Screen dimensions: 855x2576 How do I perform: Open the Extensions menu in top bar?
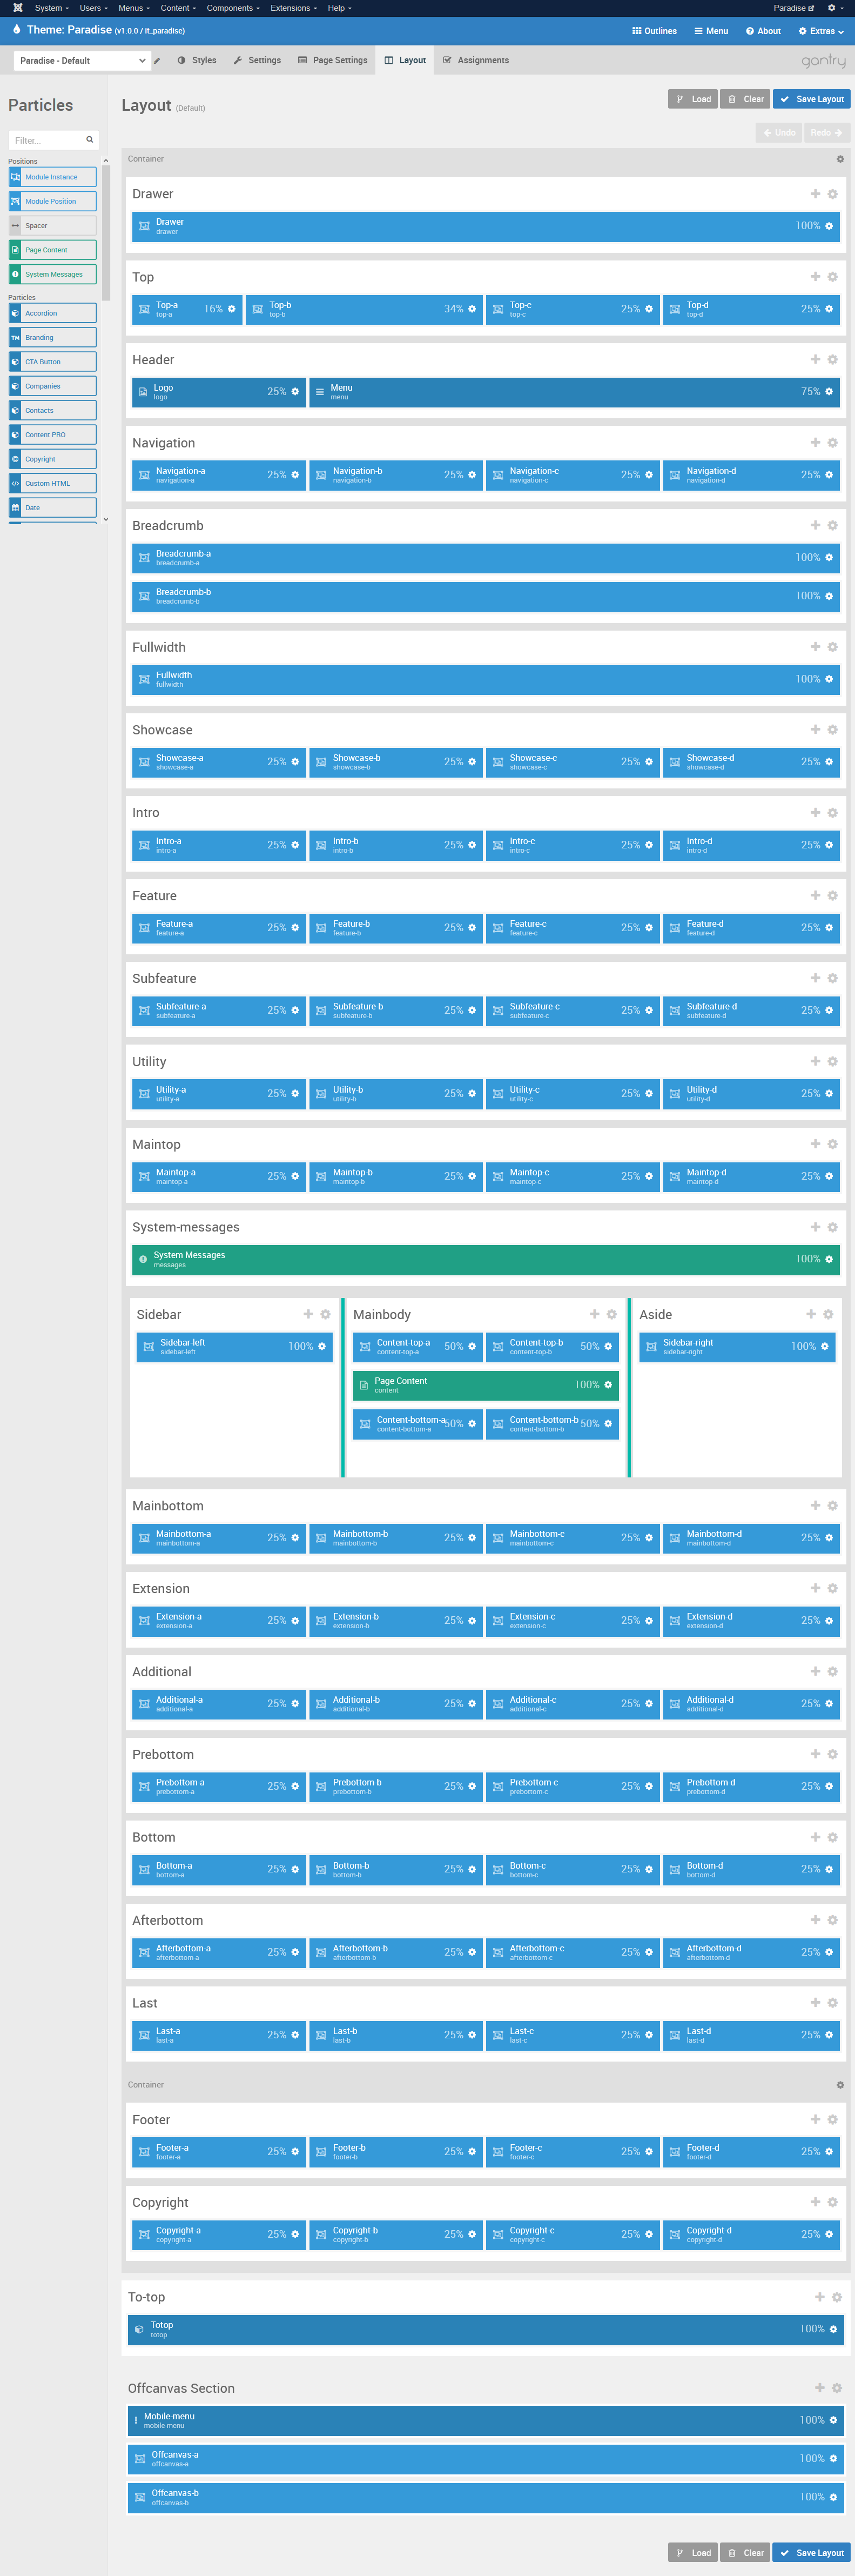coord(292,8)
